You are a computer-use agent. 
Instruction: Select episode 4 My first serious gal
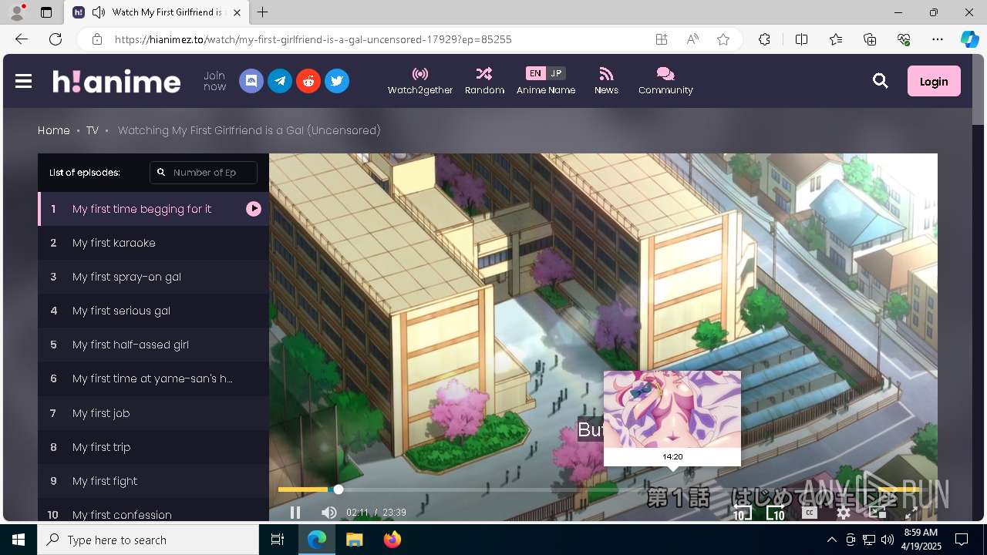[x=153, y=311]
